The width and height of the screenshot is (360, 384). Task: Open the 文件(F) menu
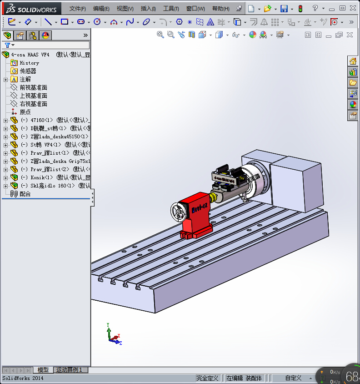pos(77,9)
